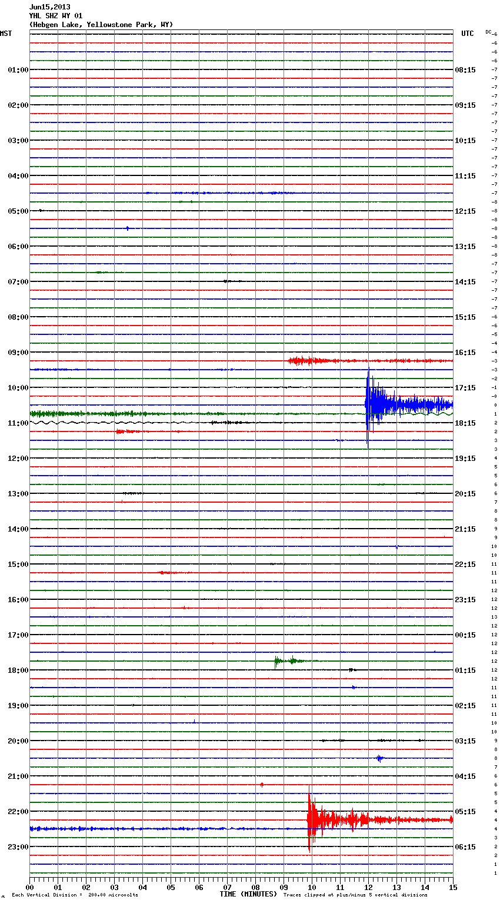Select the 19:00 MST hour label
This screenshot has height=903, width=500.
(18, 706)
